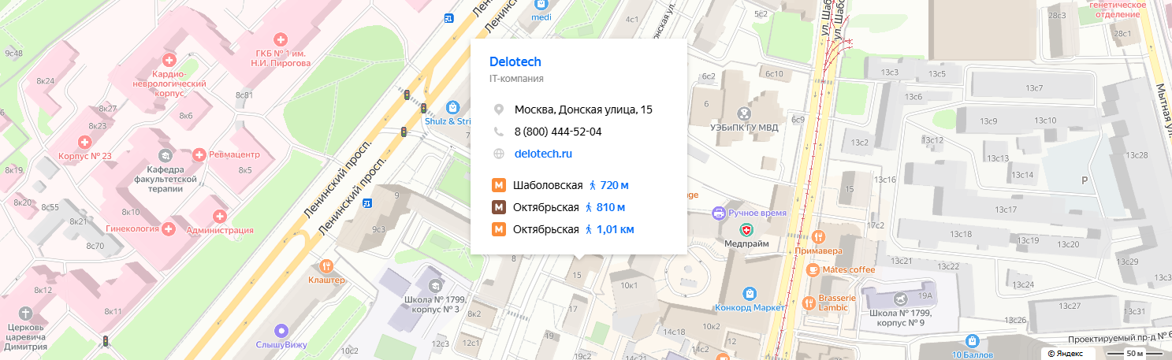The height and width of the screenshot is (360, 1172).
Task: Select the 10 Баллов shop marker
Action: tap(973, 341)
